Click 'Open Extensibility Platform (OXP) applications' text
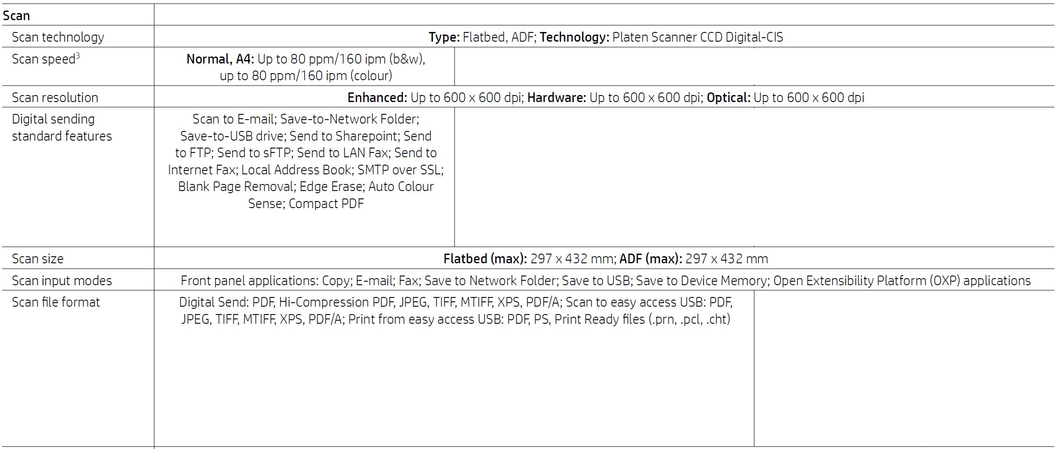 pos(902,281)
